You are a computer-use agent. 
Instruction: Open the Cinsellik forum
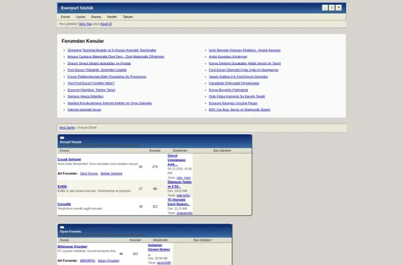[x=64, y=204]
